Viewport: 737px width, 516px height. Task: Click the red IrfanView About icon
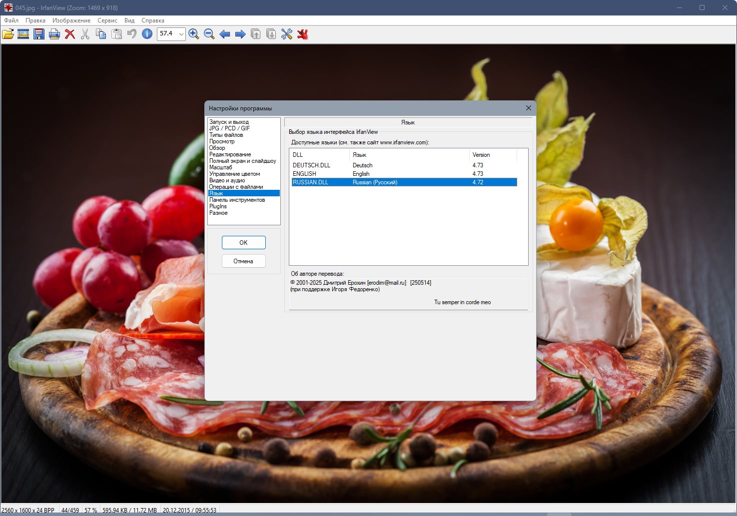(302, 34)
